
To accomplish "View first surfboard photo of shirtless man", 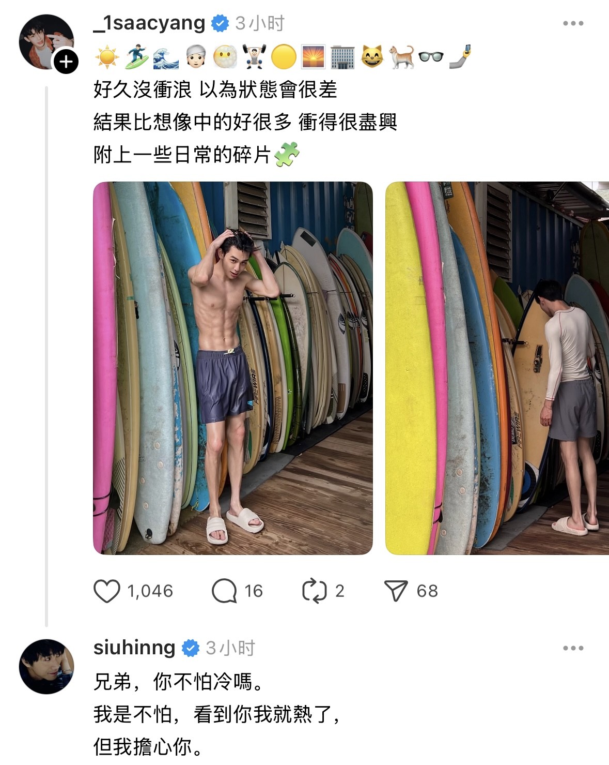I will point(233,368).
